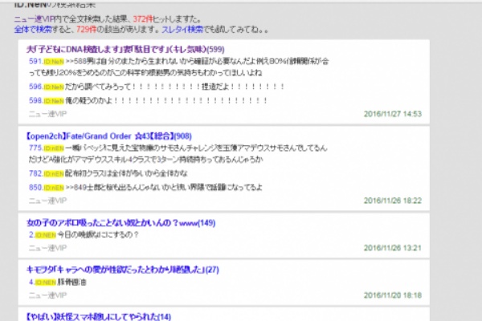Screen dimensions: 482x321
Task: Click the highlighted ID:nEN tag beside post 782
Action: [x=54, y=174]
